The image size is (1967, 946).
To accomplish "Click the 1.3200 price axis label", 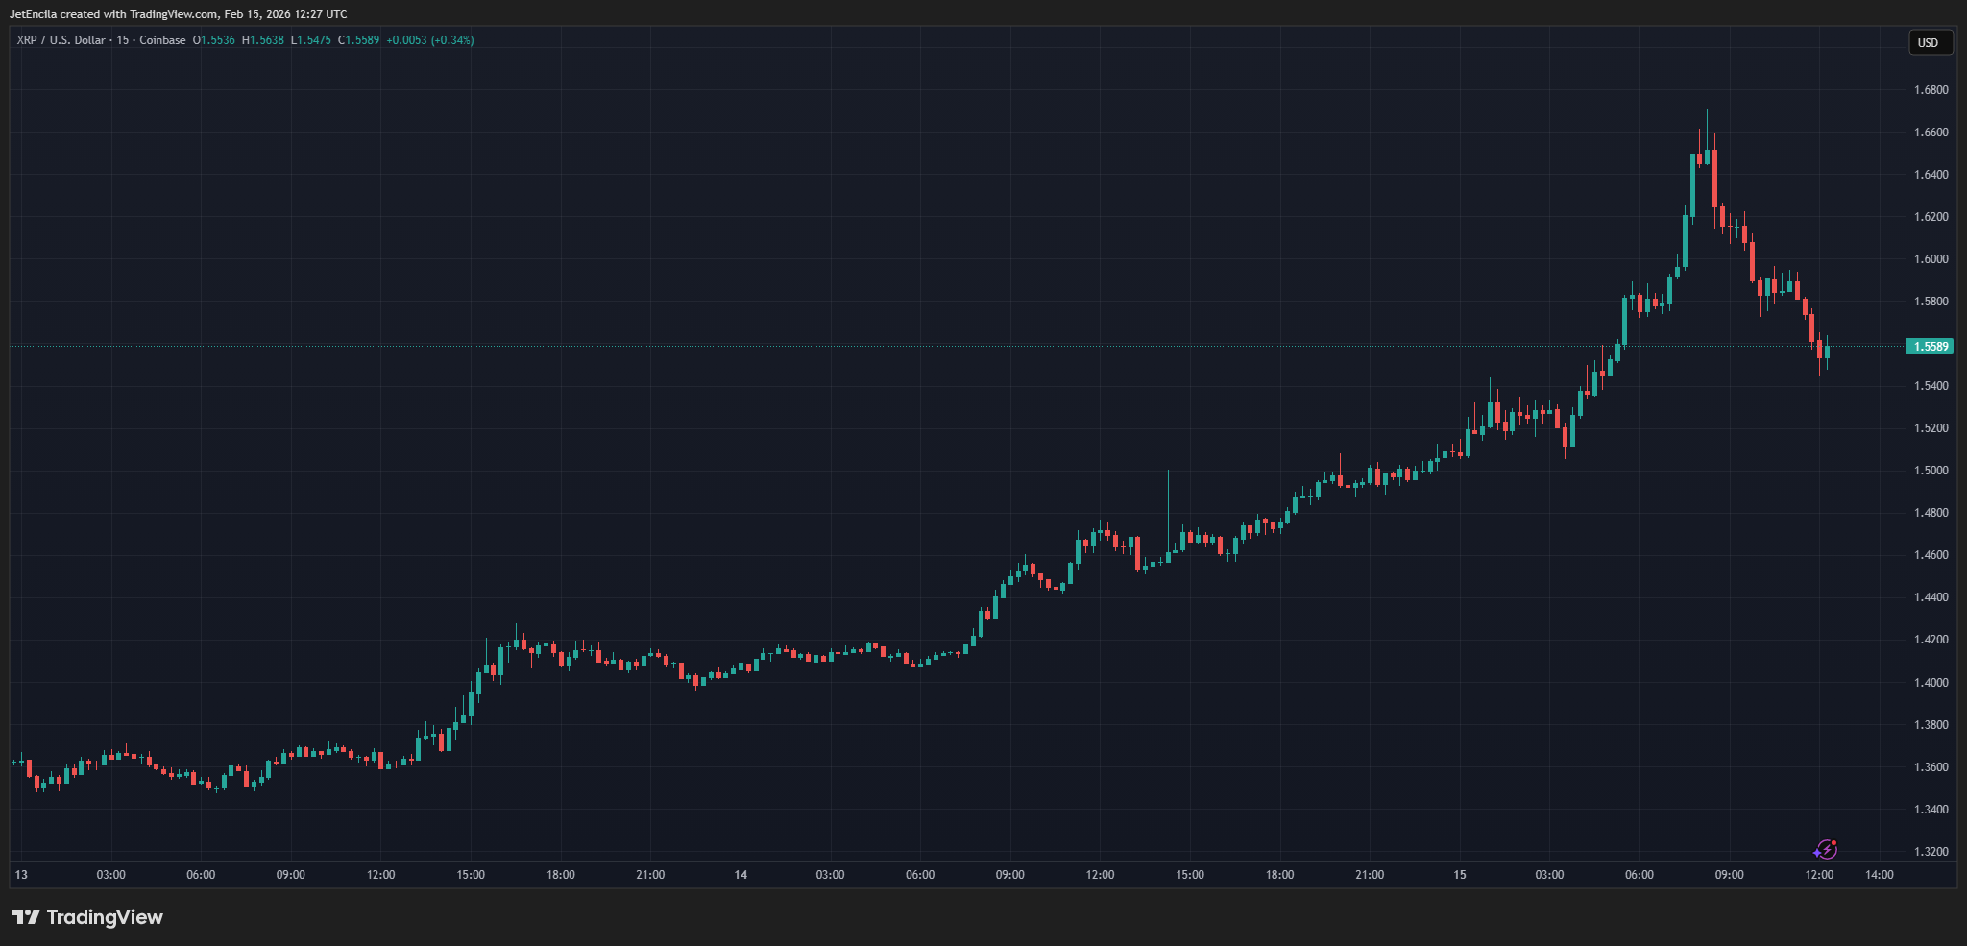I will (1931, 852).
